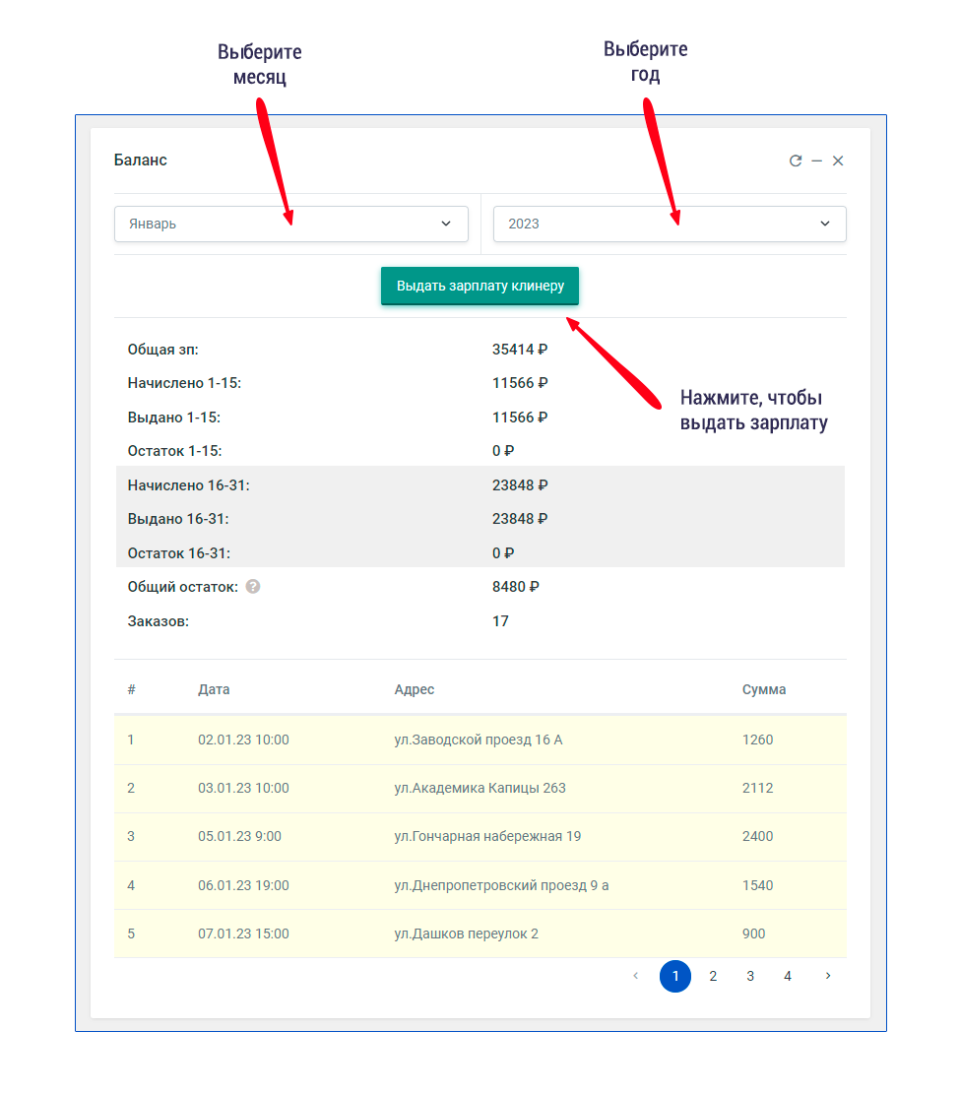Viewport: 960px width, 1094px height.
Task: Click the Сумма column header
Action: 764,689
